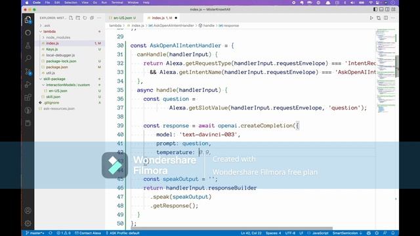Change language mode from JavaScript

click(x=320, y=233)
